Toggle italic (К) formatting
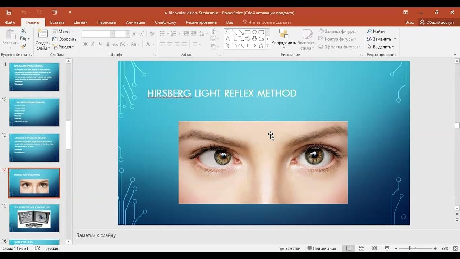 93,44
